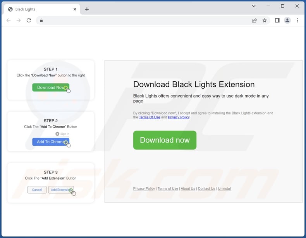Click the gear icon next to Sign In
Screen dimensions: 306x238
point(57,134)
